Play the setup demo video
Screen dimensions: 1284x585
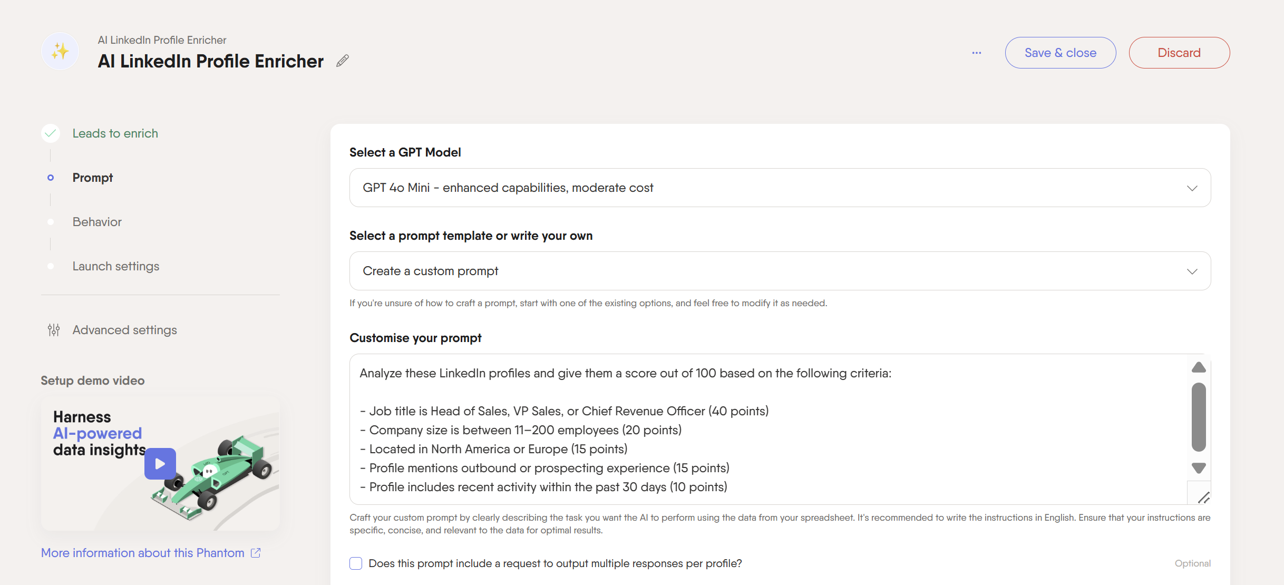160,464
